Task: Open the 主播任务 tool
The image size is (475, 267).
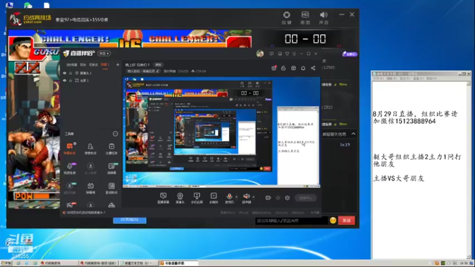Action: click(x=112, y=149)
